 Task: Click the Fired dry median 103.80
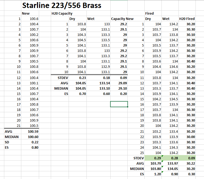click(153, 169)
